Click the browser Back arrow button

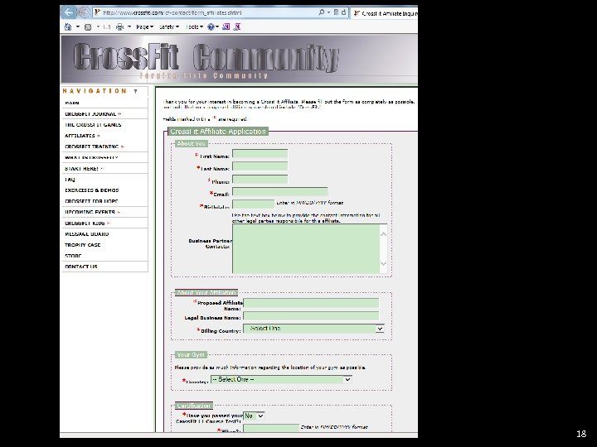coord(69,12)
